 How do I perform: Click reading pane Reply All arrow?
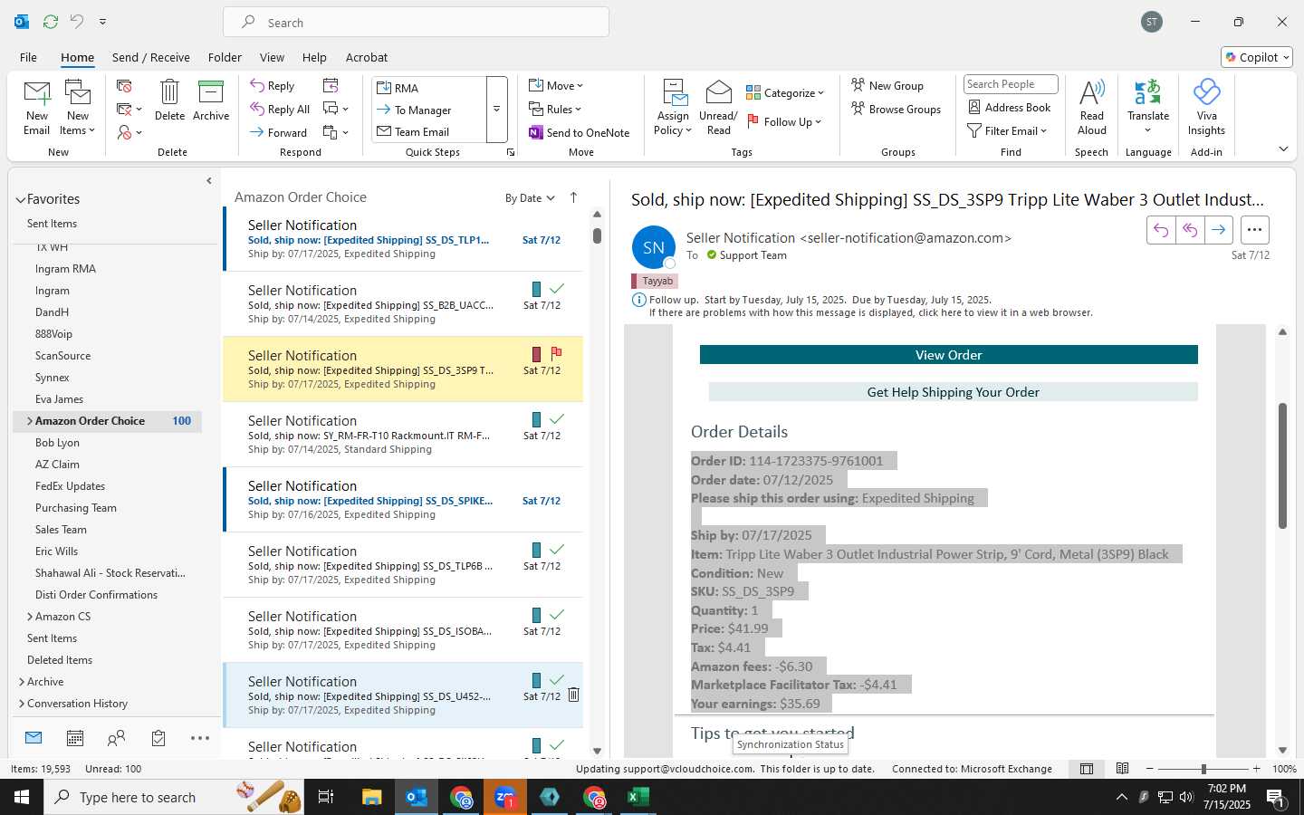(x=1190, y=230)
